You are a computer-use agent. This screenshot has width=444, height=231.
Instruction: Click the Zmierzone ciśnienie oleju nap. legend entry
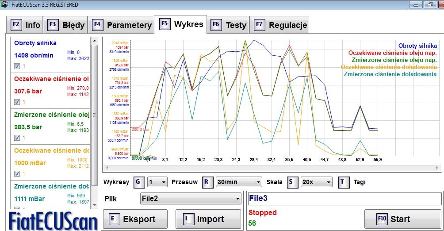(394, 60)
